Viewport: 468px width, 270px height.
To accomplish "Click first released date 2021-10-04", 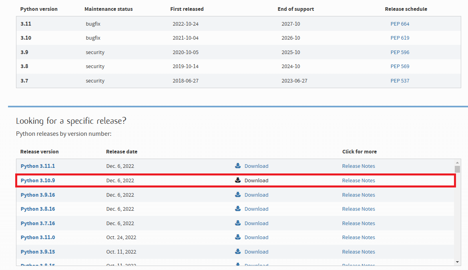I will click(x=185, y=38).
